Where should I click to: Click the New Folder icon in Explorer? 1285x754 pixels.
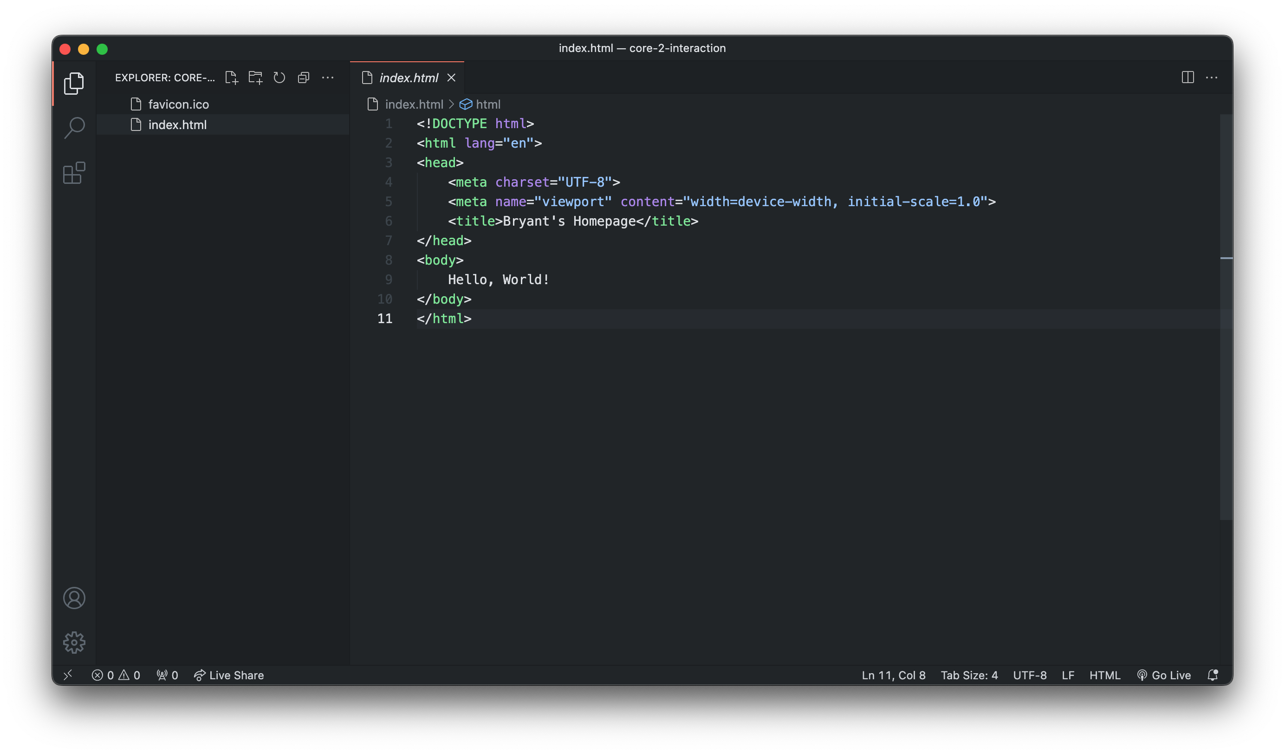[x=255, y=78]
